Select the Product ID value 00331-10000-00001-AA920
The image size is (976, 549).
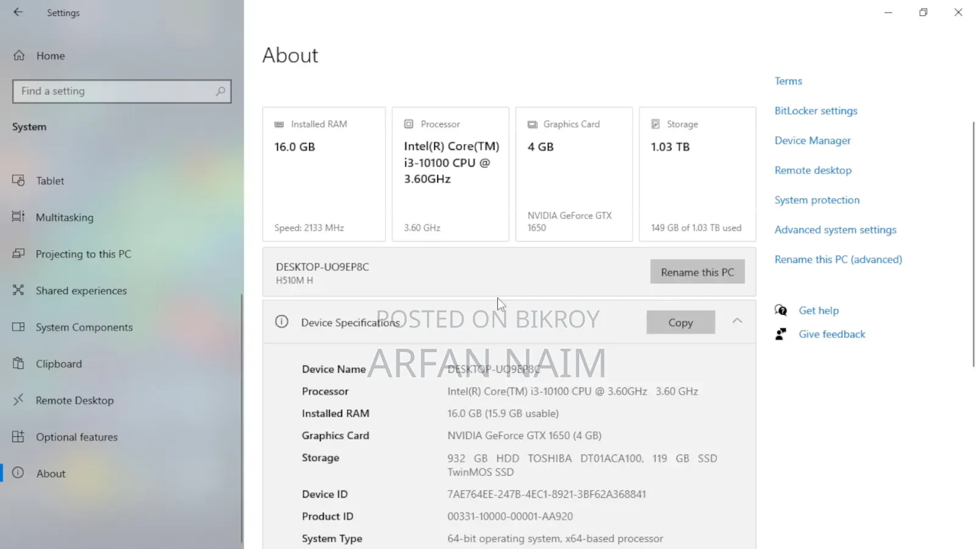point(510,517)
